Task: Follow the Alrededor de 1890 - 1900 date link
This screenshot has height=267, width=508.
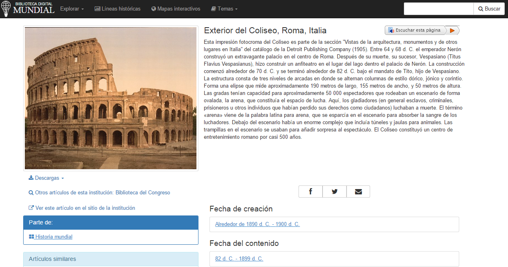Action: pos(257,224)
